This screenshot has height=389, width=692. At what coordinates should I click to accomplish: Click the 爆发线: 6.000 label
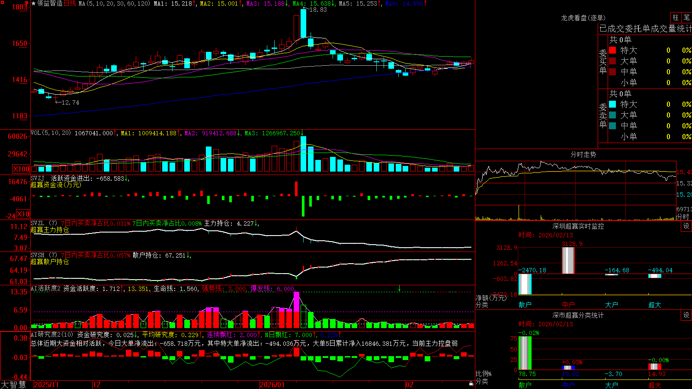[272, 288]
